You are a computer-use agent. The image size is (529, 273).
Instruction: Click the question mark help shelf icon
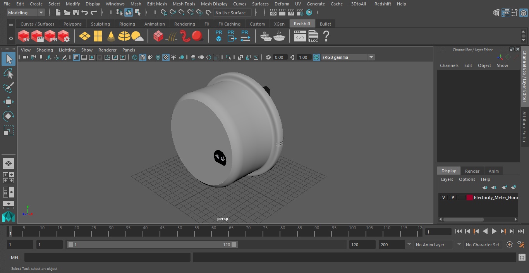coord(326,36)
